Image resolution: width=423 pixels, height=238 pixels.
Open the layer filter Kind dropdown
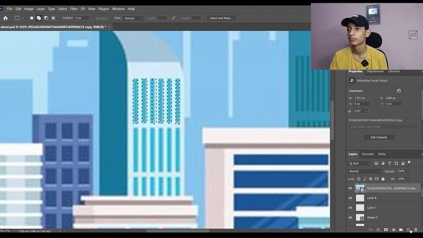point(360,163)
